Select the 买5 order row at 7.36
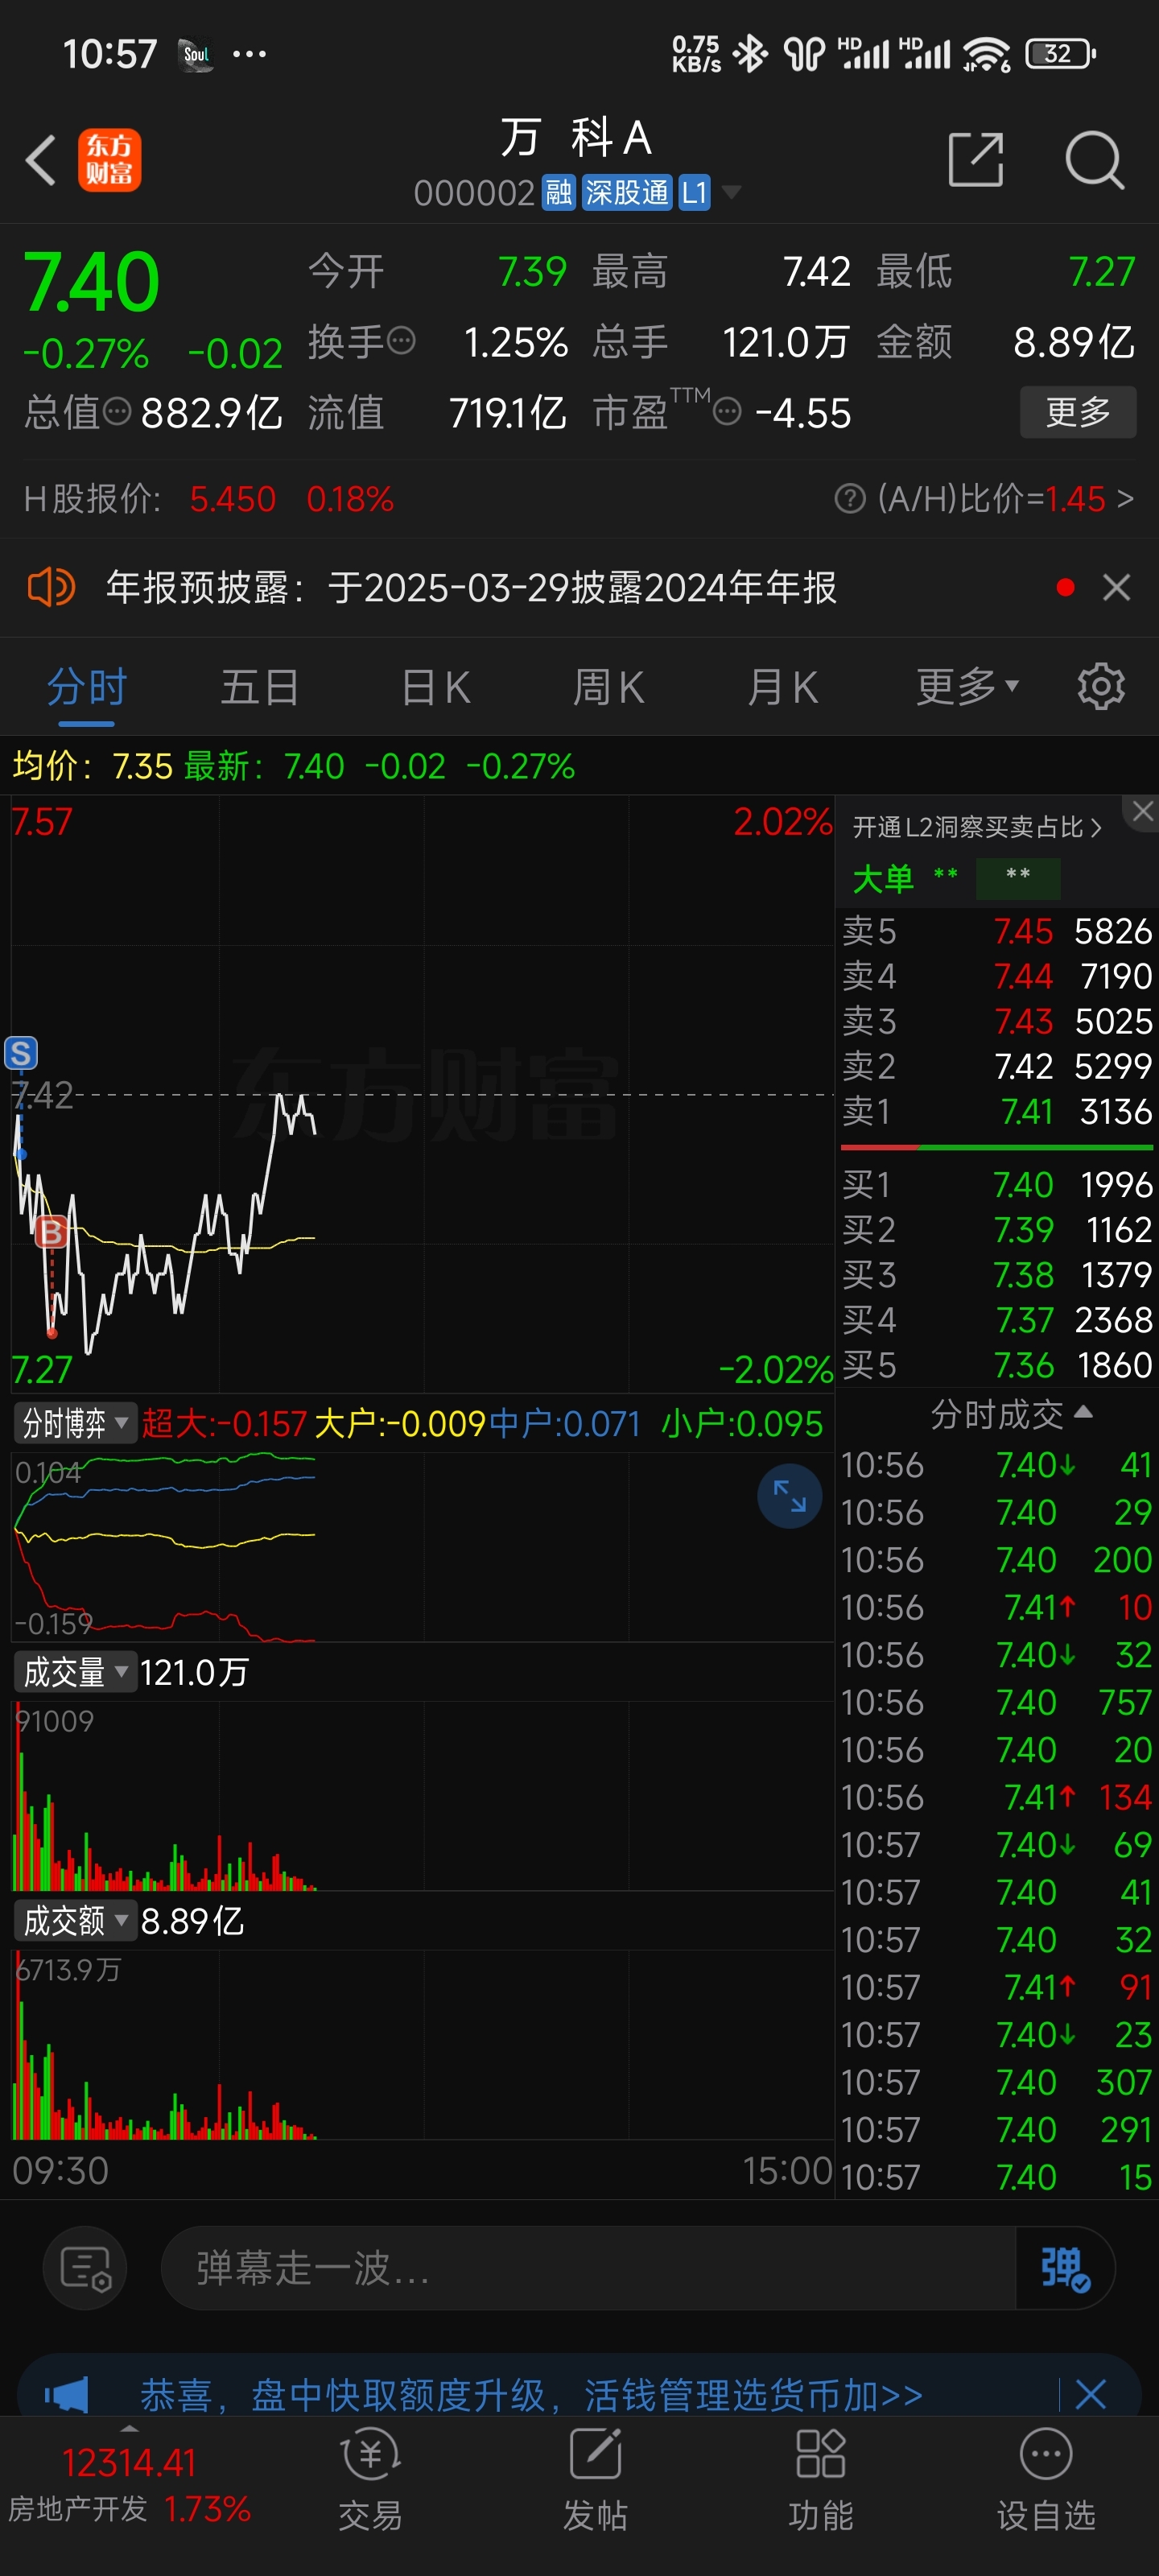 coord(997,1365)
